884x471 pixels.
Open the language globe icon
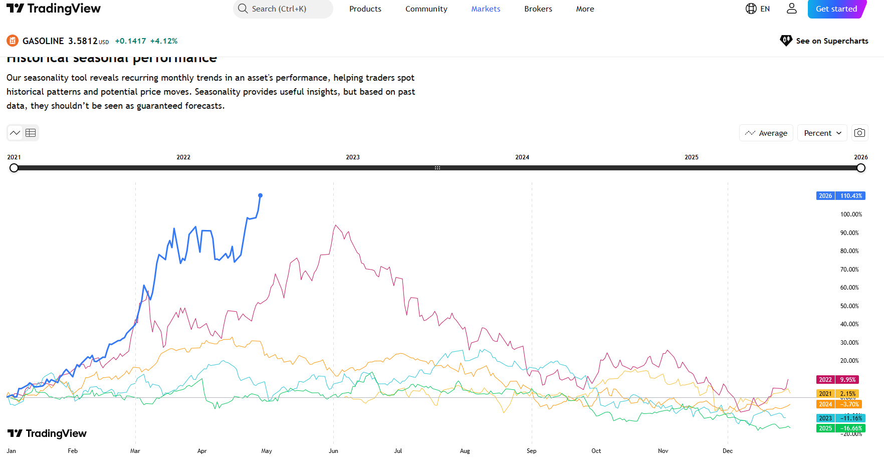point(751,9)
